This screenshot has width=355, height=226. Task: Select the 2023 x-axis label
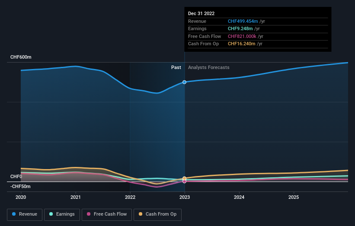click(x=185, y=198)
